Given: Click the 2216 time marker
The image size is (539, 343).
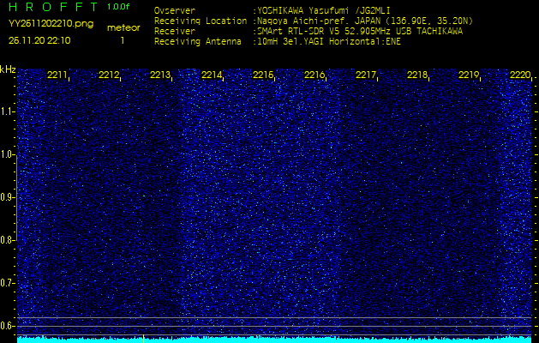Looking at the screenshot, I should click(314, 75).
